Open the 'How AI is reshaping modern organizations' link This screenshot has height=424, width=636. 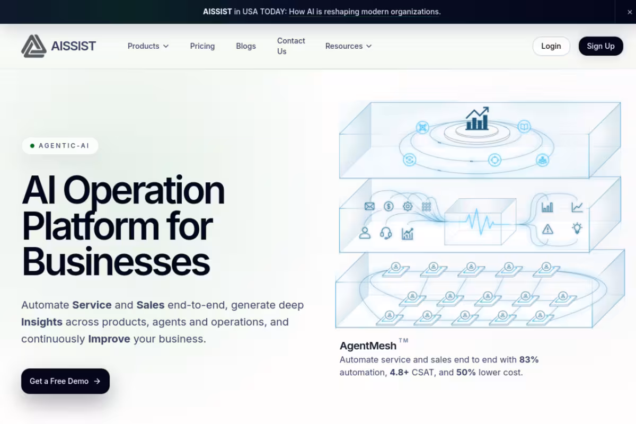click(x=365, y=12)
